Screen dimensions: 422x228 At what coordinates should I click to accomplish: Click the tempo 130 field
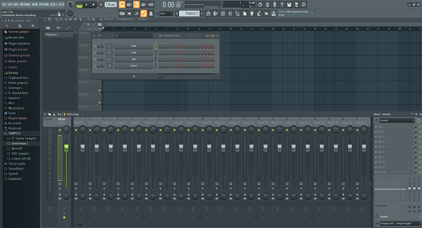pos(110,5)
